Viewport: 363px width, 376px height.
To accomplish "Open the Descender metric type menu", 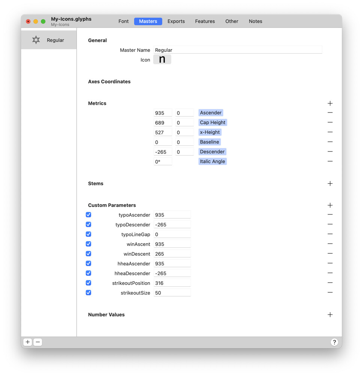I will click(212, 152).
